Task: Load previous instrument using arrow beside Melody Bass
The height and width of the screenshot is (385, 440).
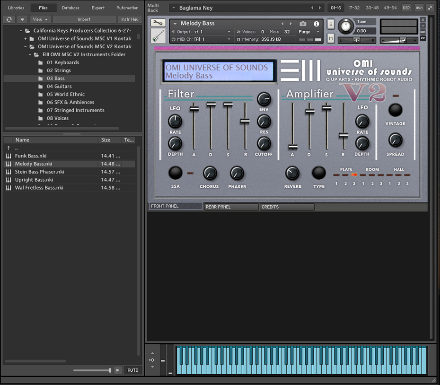Action: pyautogui.click(x=282, y=24)
